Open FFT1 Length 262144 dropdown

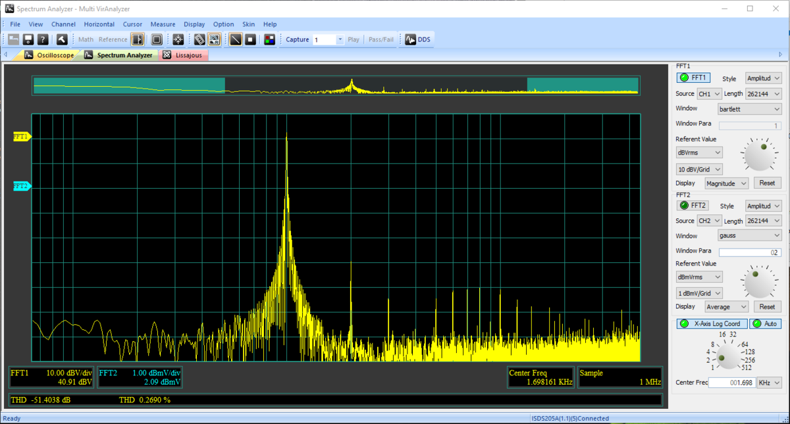point(763,94)
